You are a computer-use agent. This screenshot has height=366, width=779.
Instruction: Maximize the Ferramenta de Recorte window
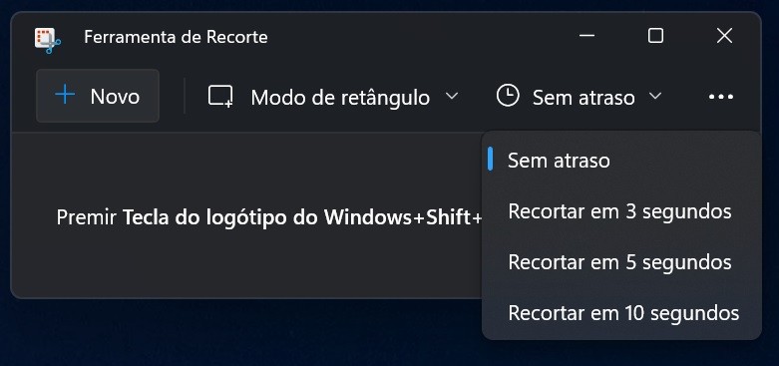pyautogui.click(x=655, y=36)
